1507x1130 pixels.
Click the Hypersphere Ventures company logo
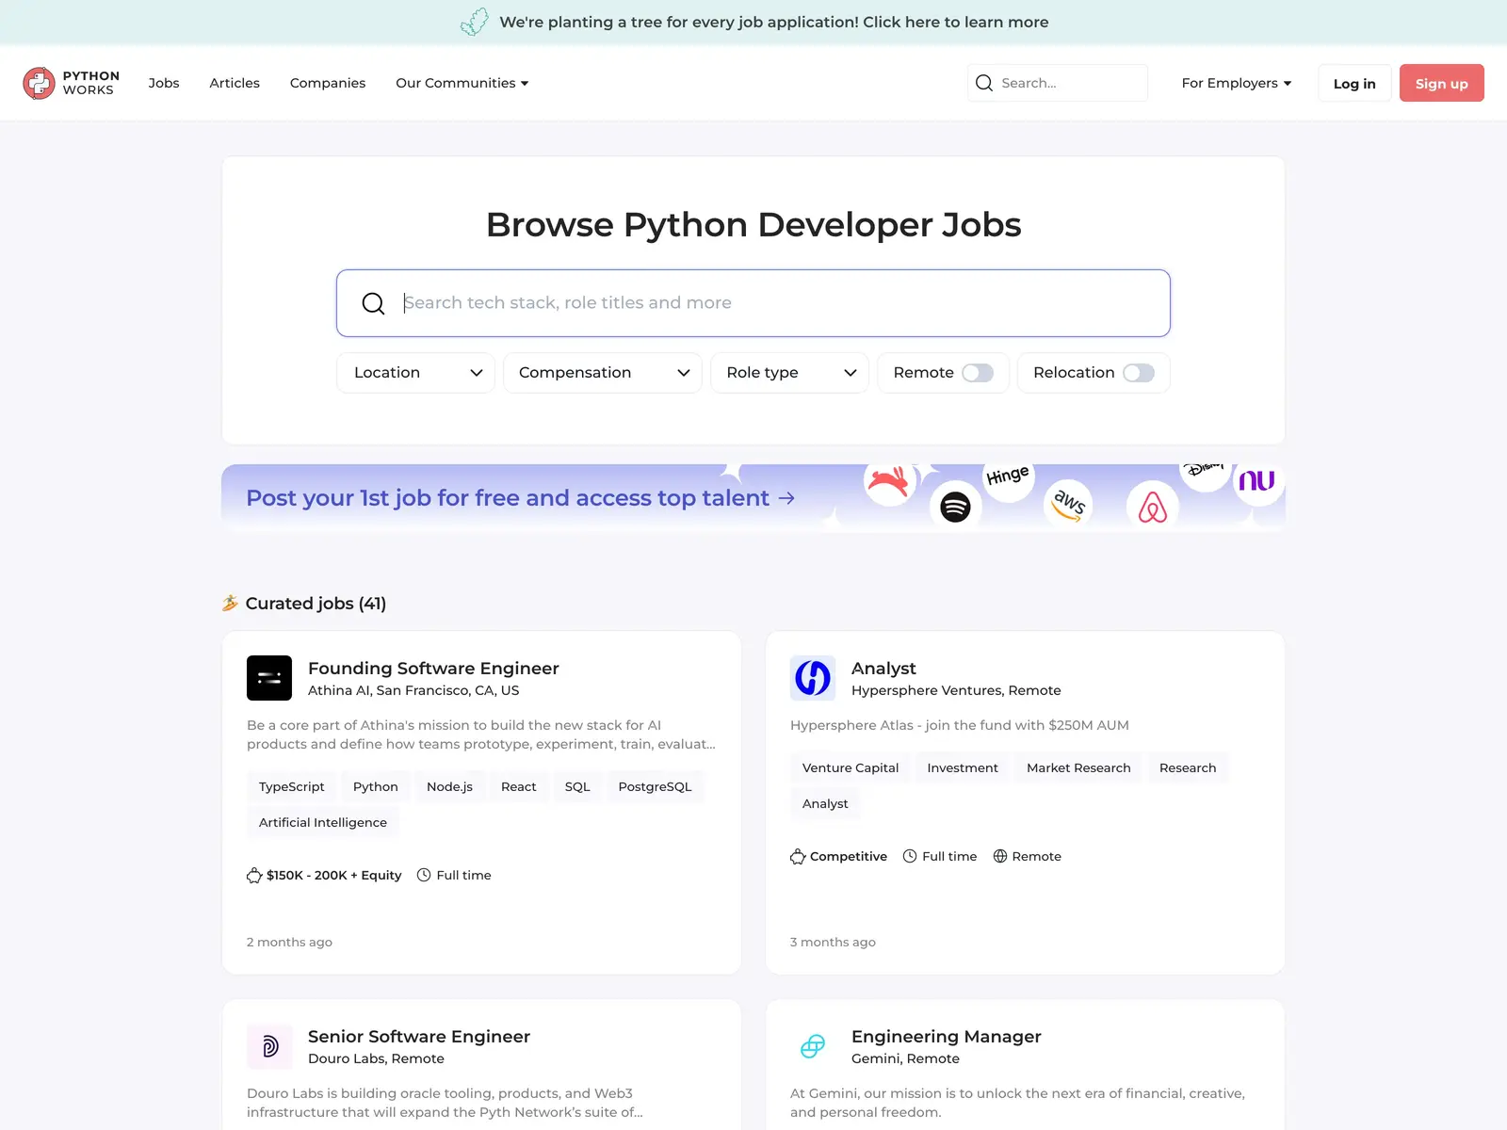[x=813, y=678]
